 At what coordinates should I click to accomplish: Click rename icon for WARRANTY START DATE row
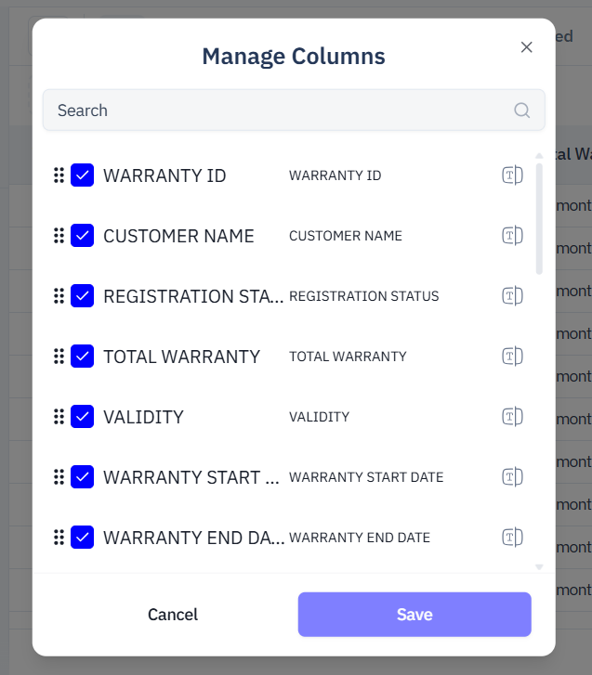(512, 476)
